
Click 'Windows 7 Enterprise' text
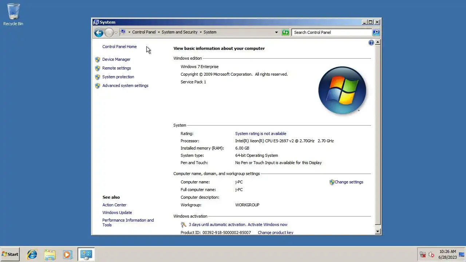(x=200, y=67)
